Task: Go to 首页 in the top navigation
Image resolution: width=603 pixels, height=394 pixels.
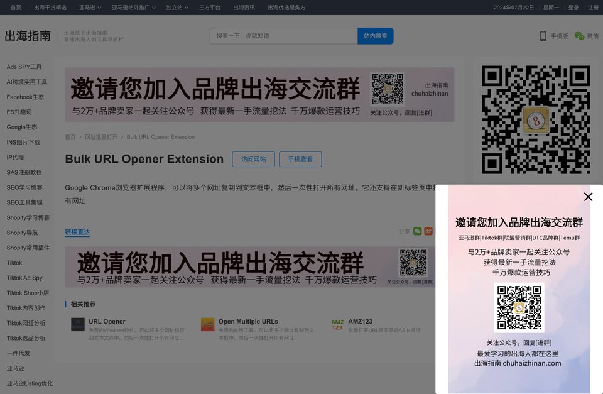Action: point(16,8)
